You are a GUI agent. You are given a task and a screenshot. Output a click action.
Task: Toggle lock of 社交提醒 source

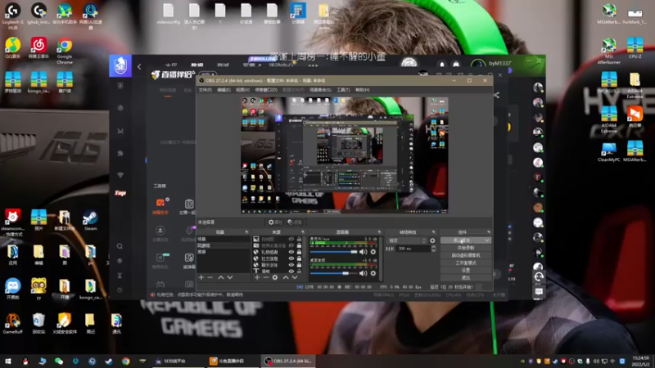click(299, 258)
